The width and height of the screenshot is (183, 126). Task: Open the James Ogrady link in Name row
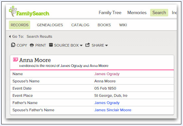pos(107,74)
